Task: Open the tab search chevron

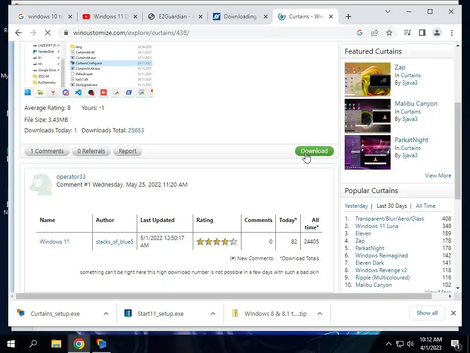Action: point(387,11)
